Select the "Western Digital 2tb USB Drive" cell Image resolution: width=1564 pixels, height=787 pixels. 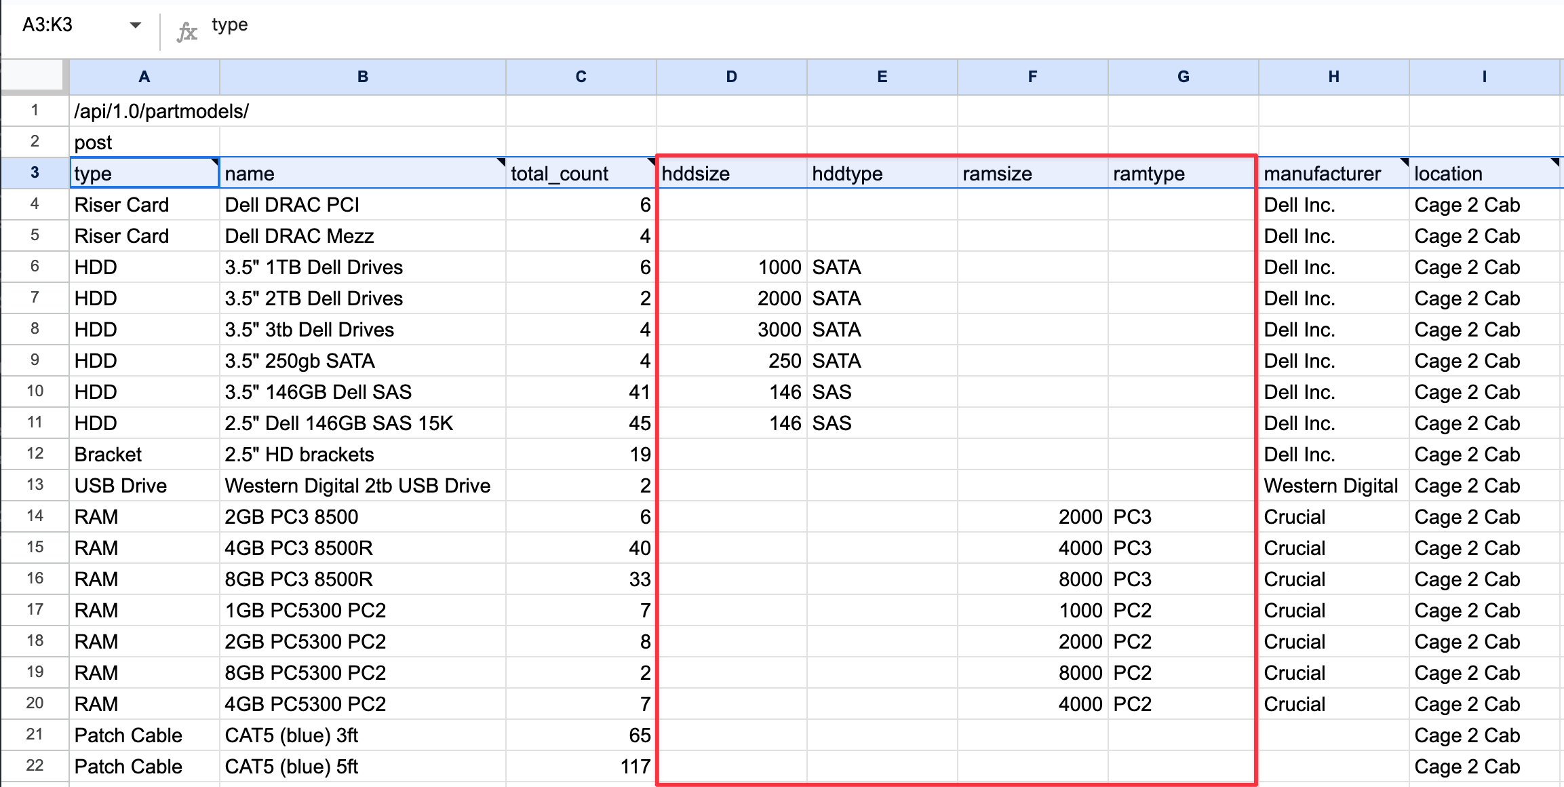pos(362,485)
